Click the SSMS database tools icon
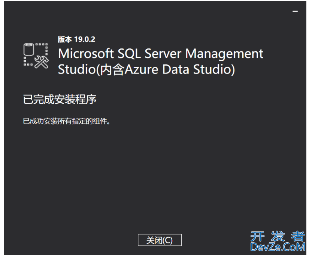309x255 pixels. (36, 56)
